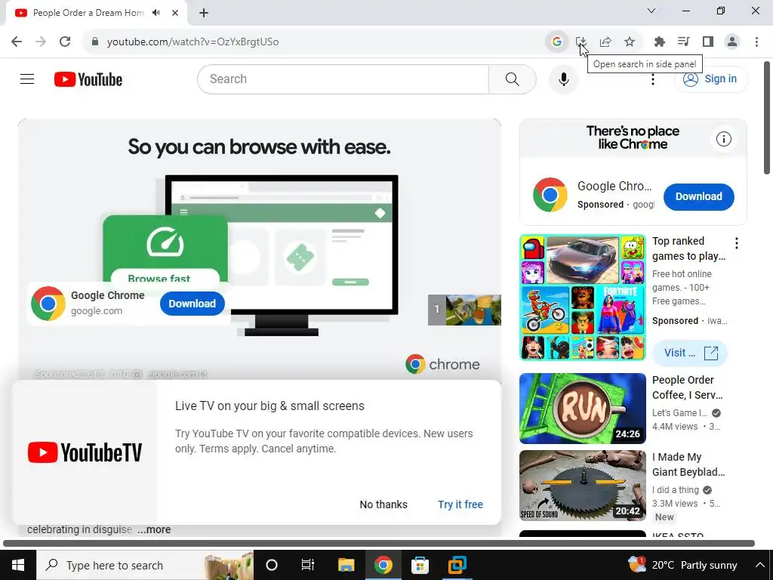This screenshot has width=773, height=580.
Task: Click Download in sidebar Chrome ad
Action: click(x=698, y=196)
